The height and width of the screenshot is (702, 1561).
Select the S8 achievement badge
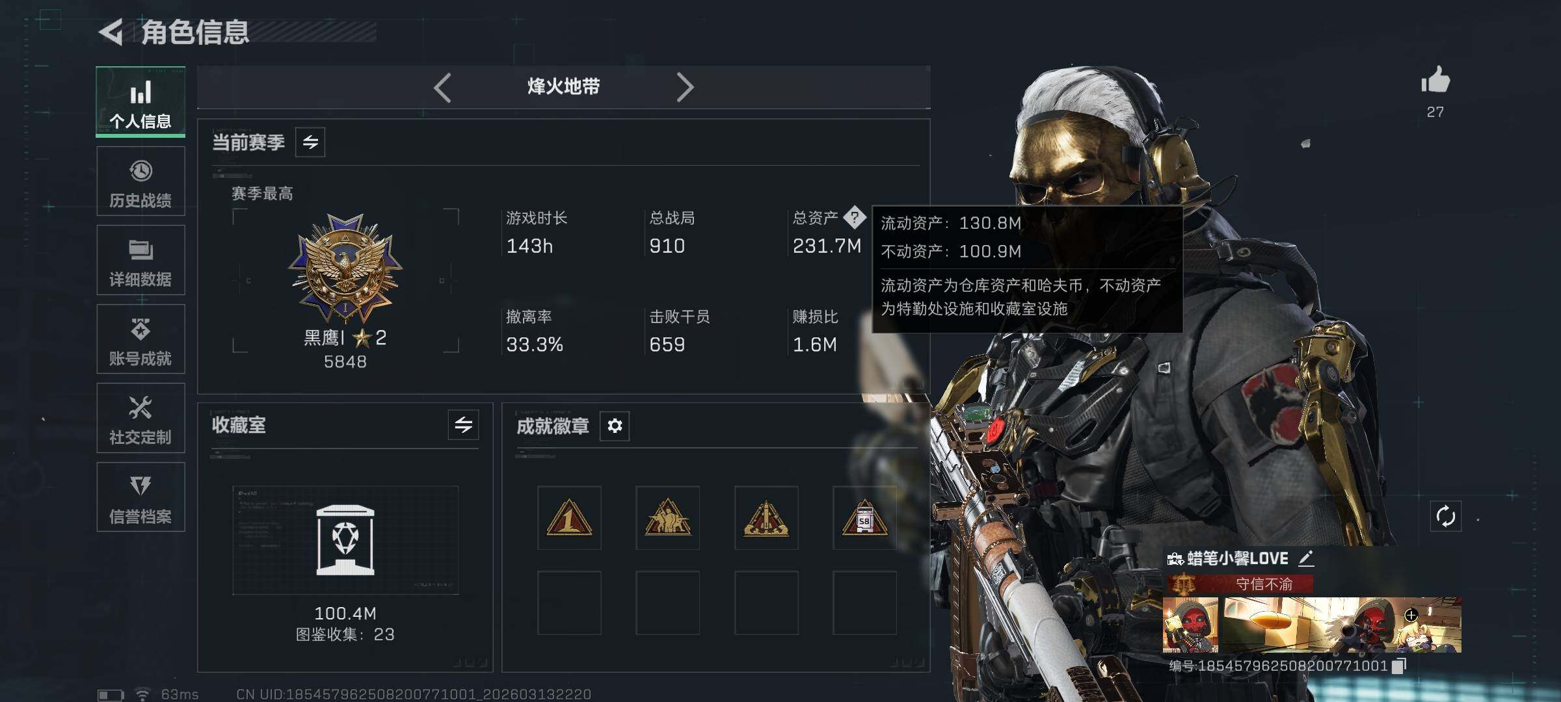pos(864,518)
